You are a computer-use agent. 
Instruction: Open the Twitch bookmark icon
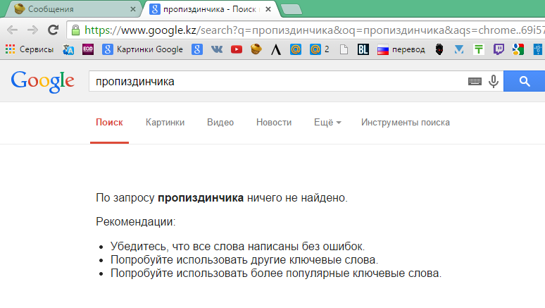[499, 49]
